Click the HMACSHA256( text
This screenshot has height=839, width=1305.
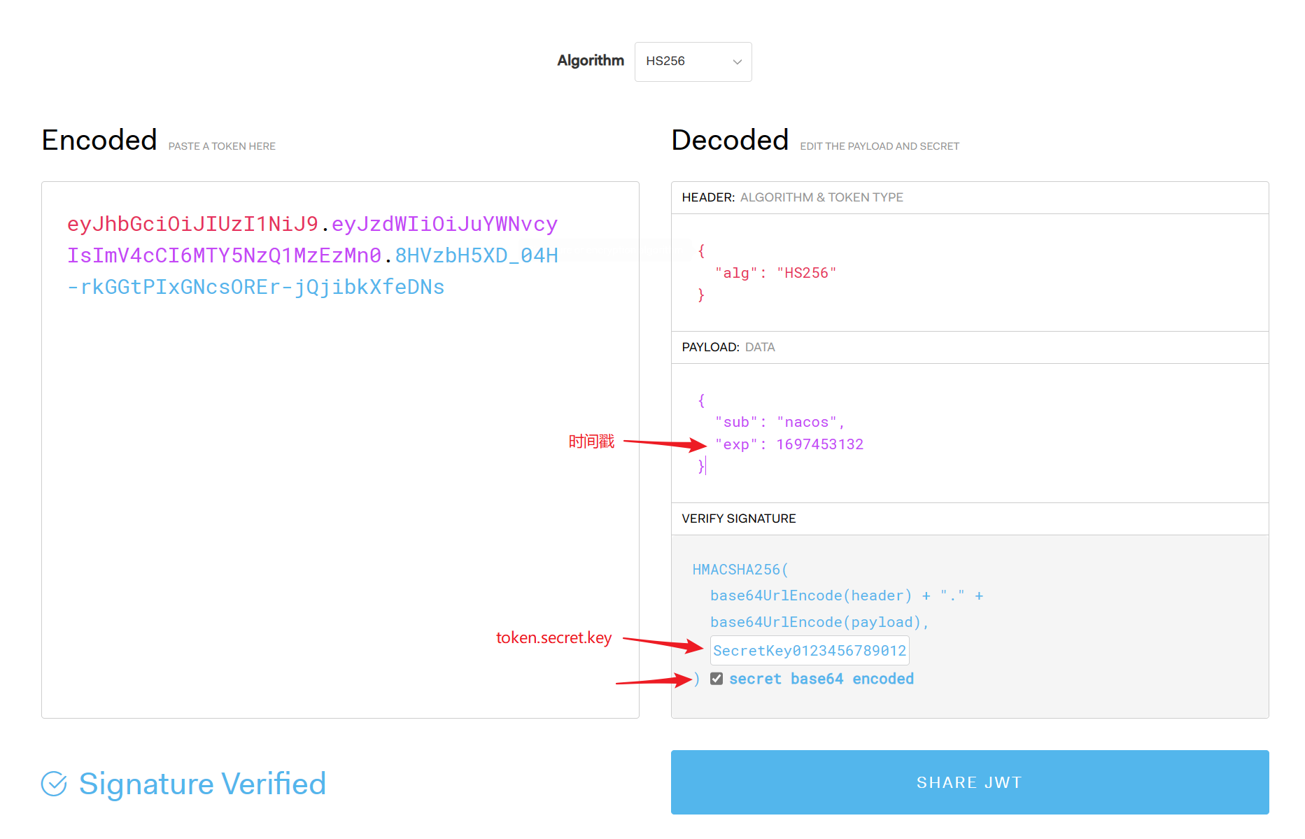pos(740,570)
